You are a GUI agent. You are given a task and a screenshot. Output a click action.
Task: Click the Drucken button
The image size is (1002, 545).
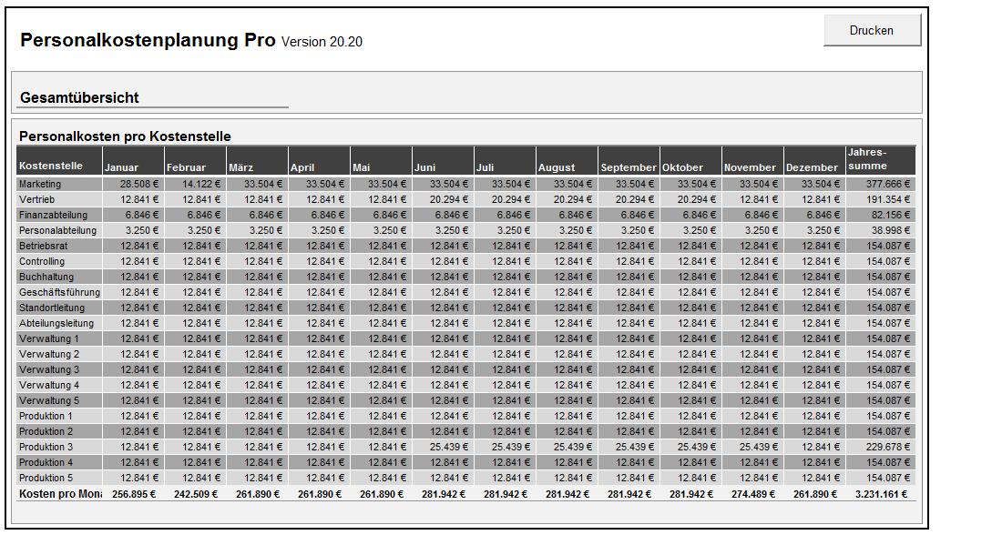[872, 30]
